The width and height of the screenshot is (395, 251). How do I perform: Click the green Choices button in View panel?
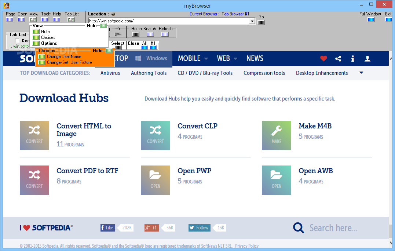tap(36, 37)
